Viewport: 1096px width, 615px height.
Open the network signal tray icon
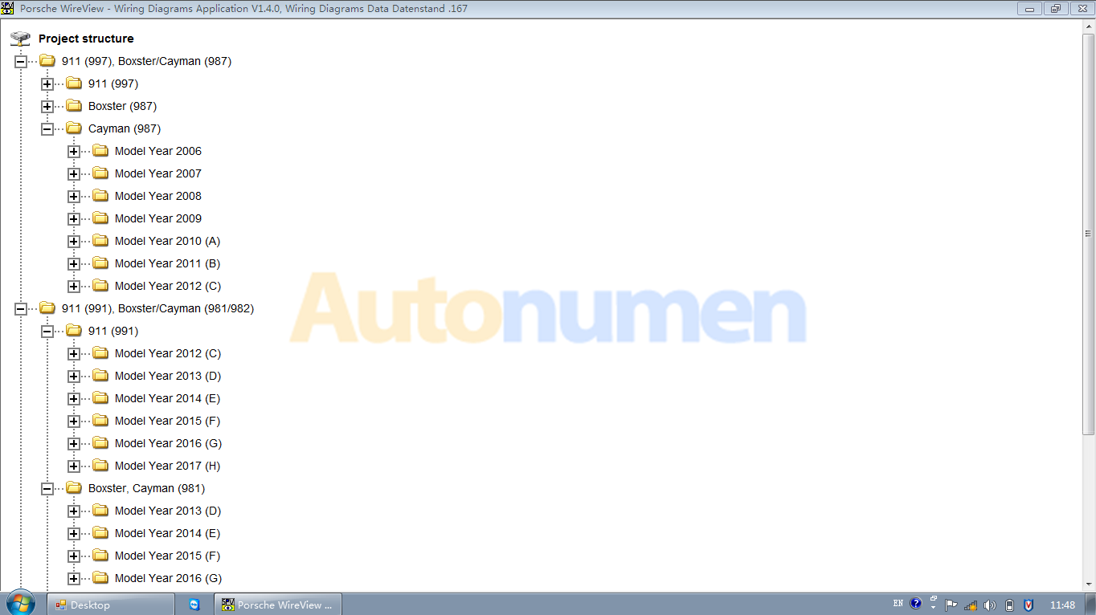971,605
